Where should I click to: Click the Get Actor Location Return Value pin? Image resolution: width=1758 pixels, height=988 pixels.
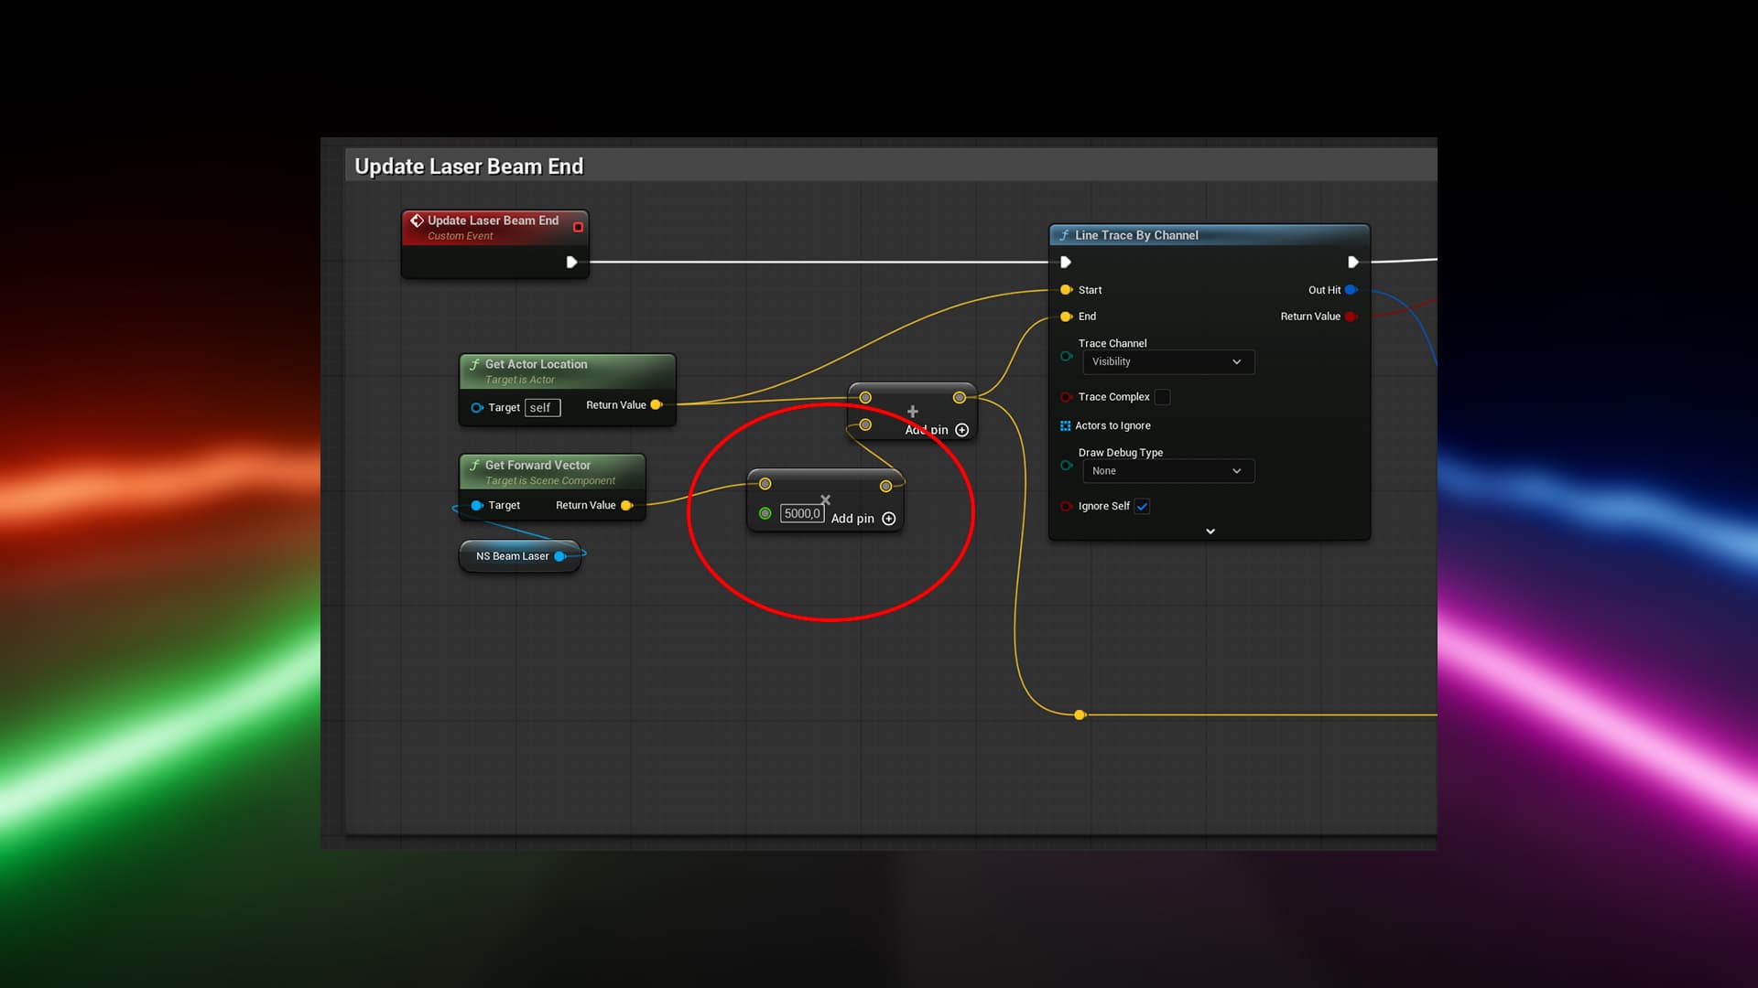[x=656, y=404]
